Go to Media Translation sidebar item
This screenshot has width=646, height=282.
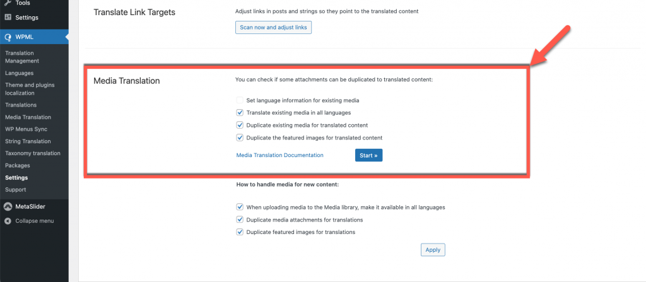tap(28, 117)
